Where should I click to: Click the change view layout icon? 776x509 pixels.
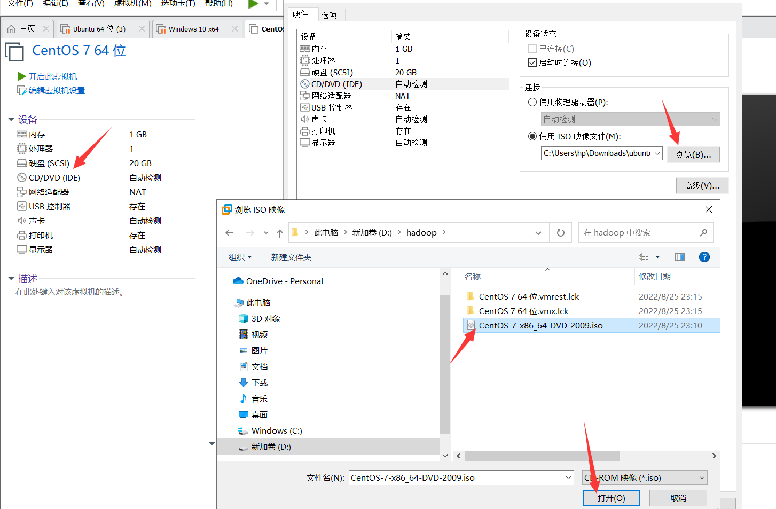644,257
